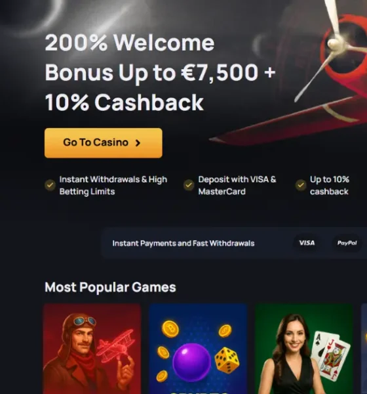Click the Instant Payments and Fast Withdrawals label
The height and width of the screenshot is (394, 367).
(x=183, y=243)
